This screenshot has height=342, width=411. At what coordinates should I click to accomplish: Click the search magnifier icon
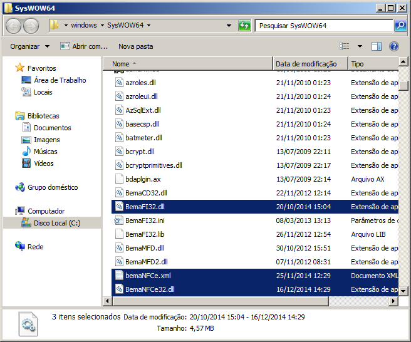click(x=400, y=26)
